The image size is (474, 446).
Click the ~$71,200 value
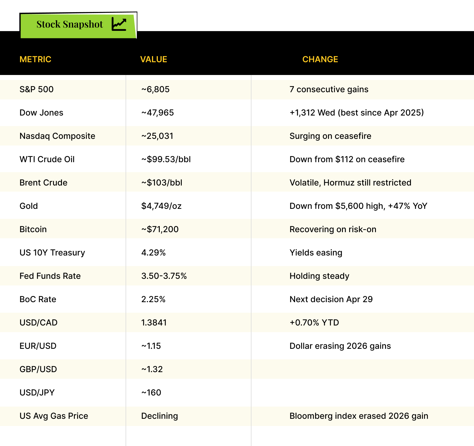click(160, 229)
